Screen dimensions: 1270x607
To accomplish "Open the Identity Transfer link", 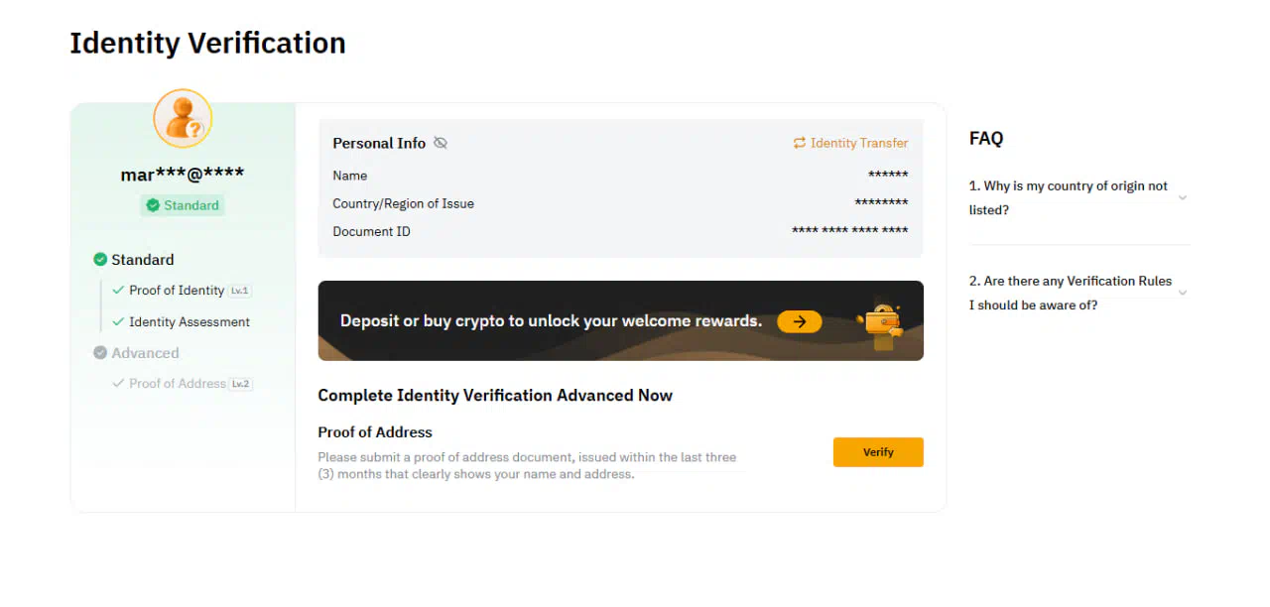I will pyautogui.click(x=850, y=143).
